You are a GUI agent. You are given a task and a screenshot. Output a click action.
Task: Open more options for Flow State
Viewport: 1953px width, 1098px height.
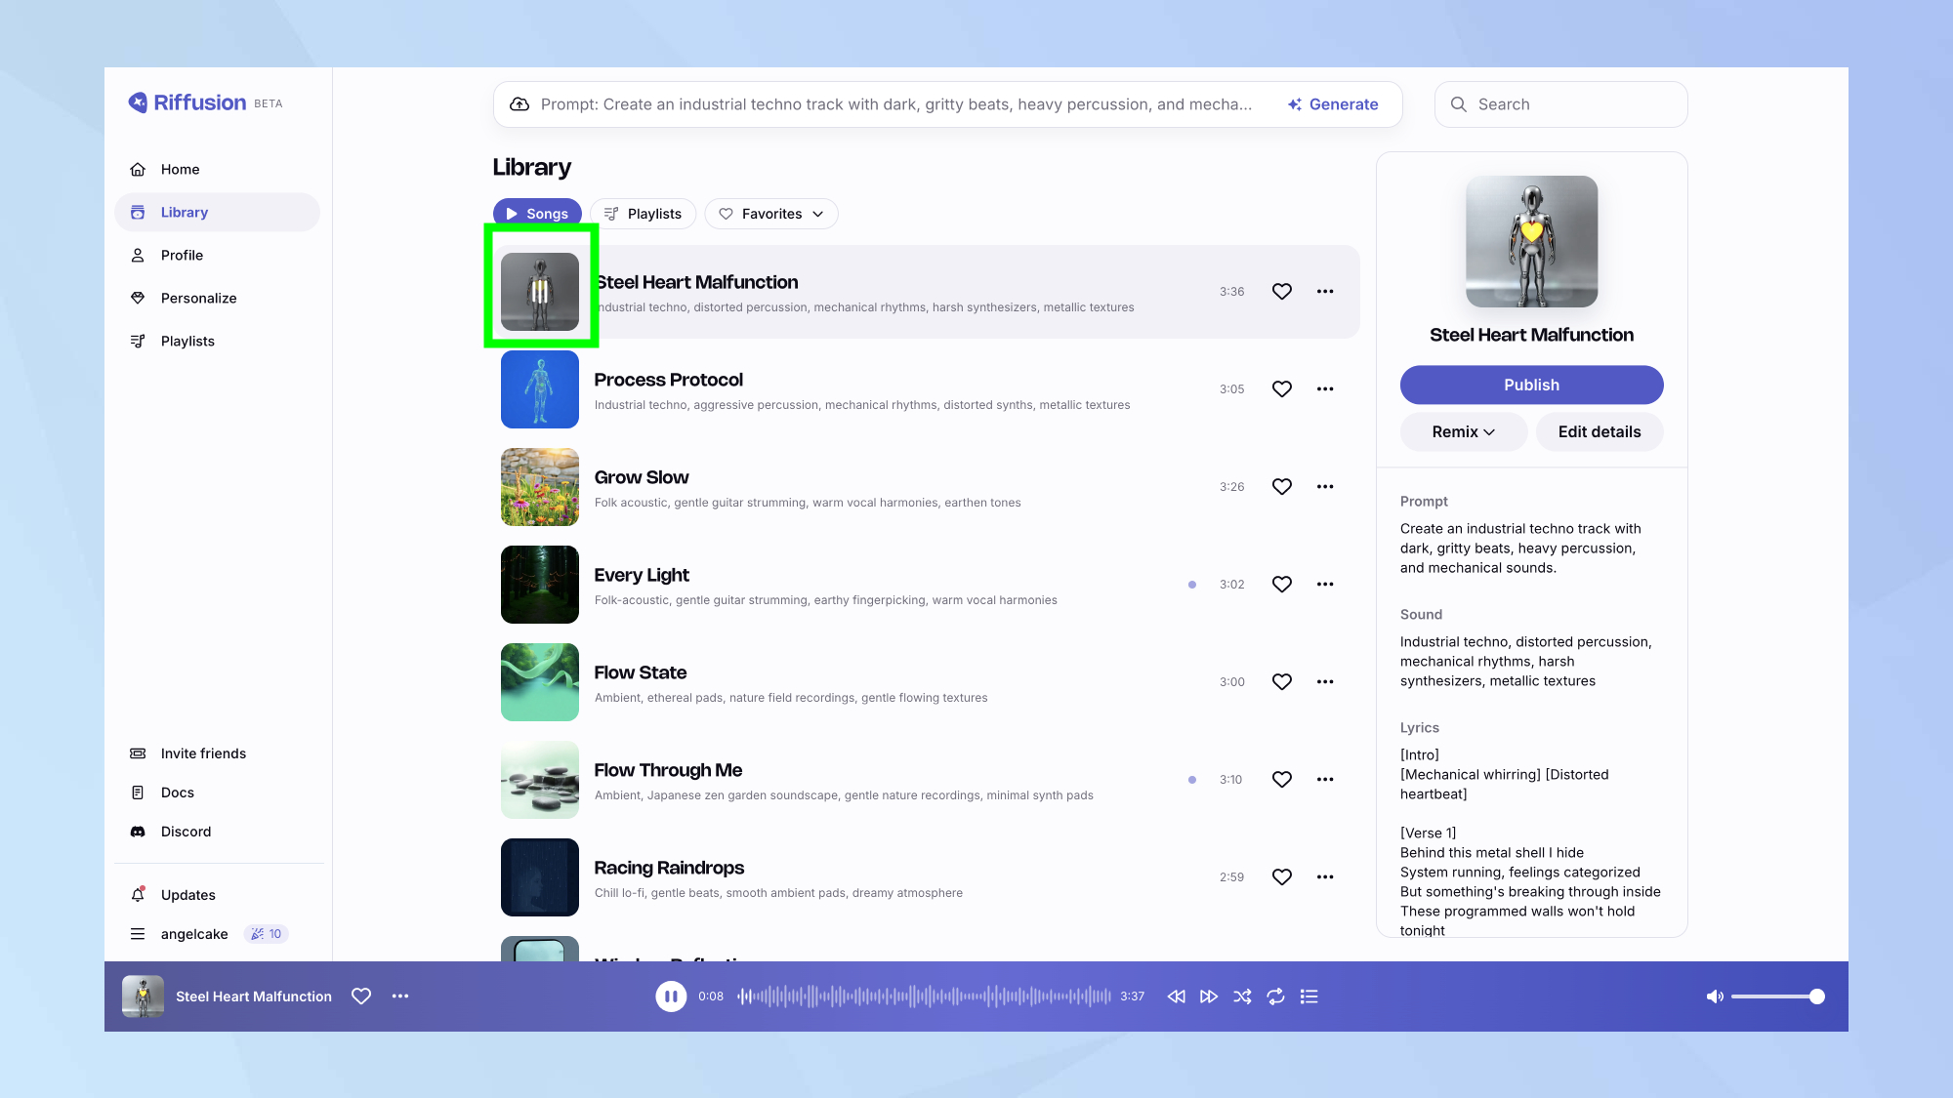point(1325,682)
